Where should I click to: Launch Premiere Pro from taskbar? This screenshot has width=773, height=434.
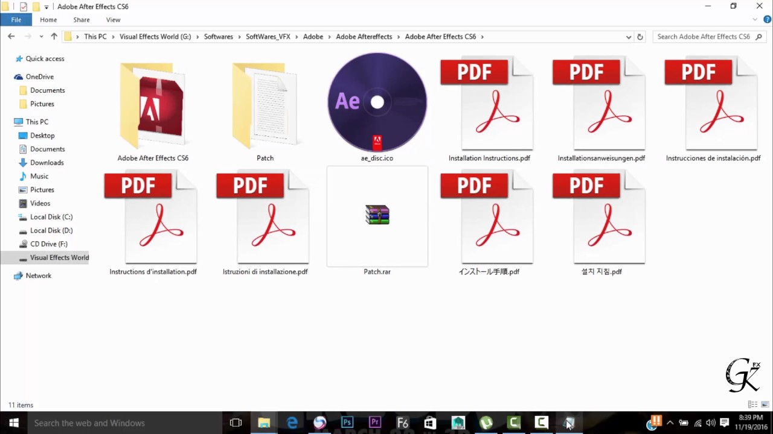[375, 423]
